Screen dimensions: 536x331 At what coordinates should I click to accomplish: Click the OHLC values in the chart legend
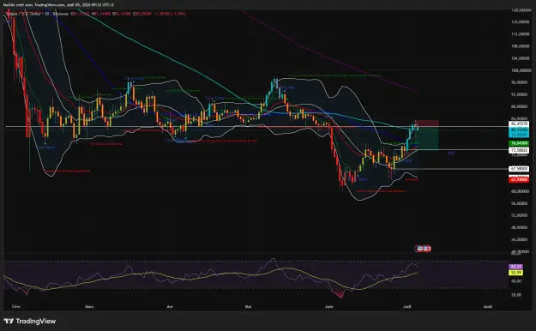(x=128, y=14)
